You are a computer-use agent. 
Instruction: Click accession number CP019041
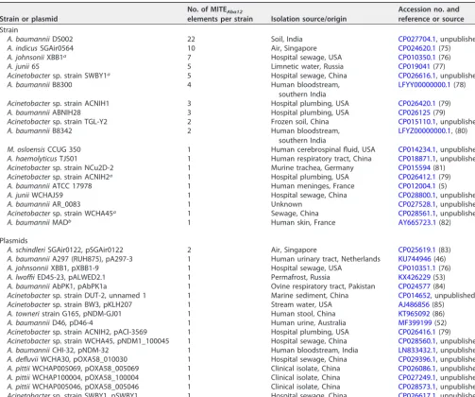coord(414,66)
